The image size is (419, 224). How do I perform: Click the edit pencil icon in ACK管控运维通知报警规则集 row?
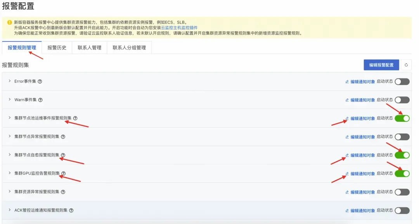[347, 210]
